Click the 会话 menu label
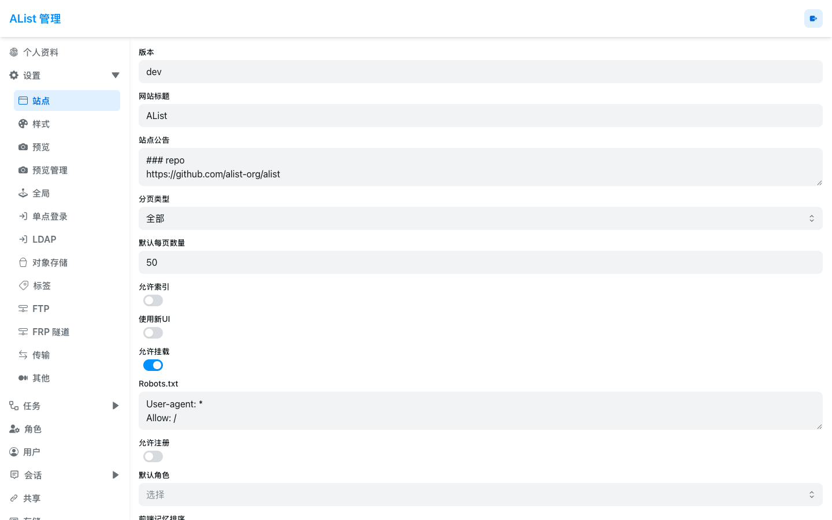The height and width of the screenshot is (520, 832). pos(33,476)
